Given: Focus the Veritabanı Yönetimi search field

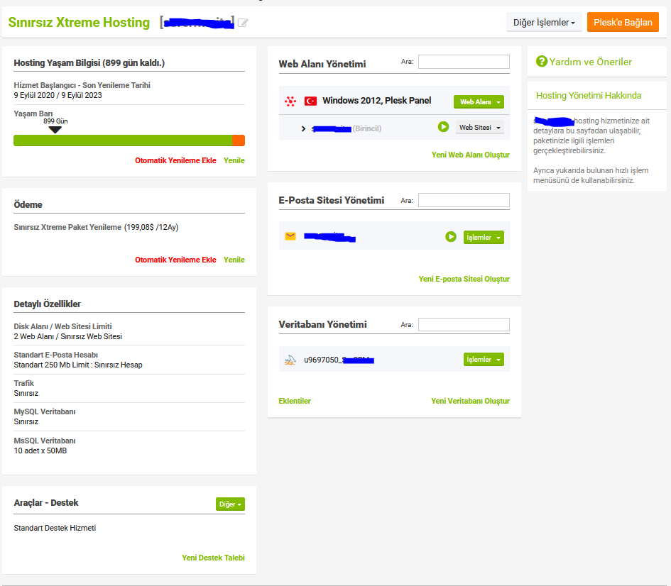Looking at the screenshot, I should 464,325.
